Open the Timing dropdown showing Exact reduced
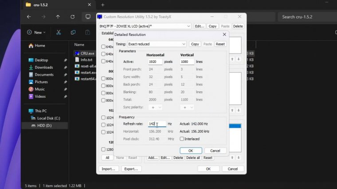The width and height of the screenshot is (337, 189). [157, 44]
